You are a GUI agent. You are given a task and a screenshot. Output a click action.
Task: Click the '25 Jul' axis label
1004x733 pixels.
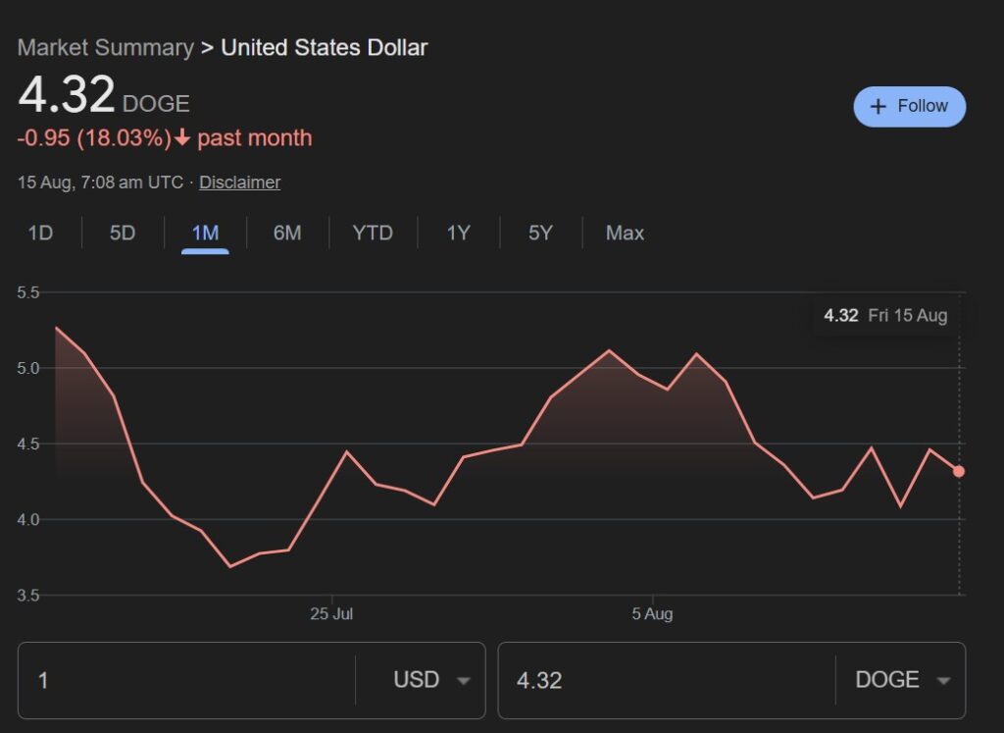pos(331,614)
